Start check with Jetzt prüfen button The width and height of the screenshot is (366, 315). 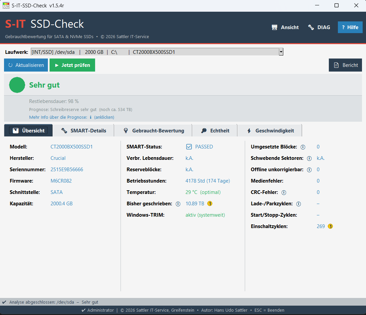pyautogui.click(x=72, y=65)
